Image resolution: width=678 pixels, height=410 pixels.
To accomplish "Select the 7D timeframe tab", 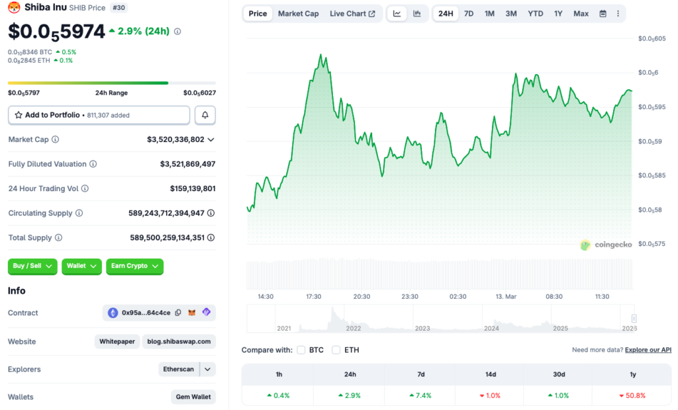I will [469, 13].
